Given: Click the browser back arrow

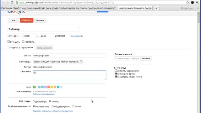Looking at the screenshot, I should pyautogui.click(x=3, y=3).
